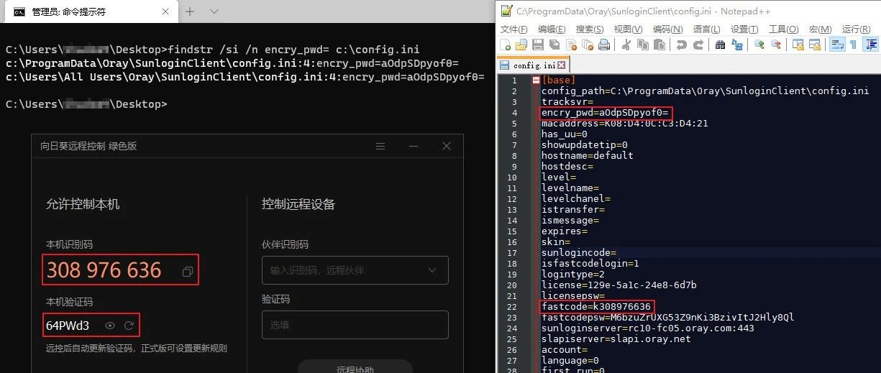This screenshot has height=373, width=881.
Task: Open the 视图(V) menu in Notepad++
Action: point(628,29)
